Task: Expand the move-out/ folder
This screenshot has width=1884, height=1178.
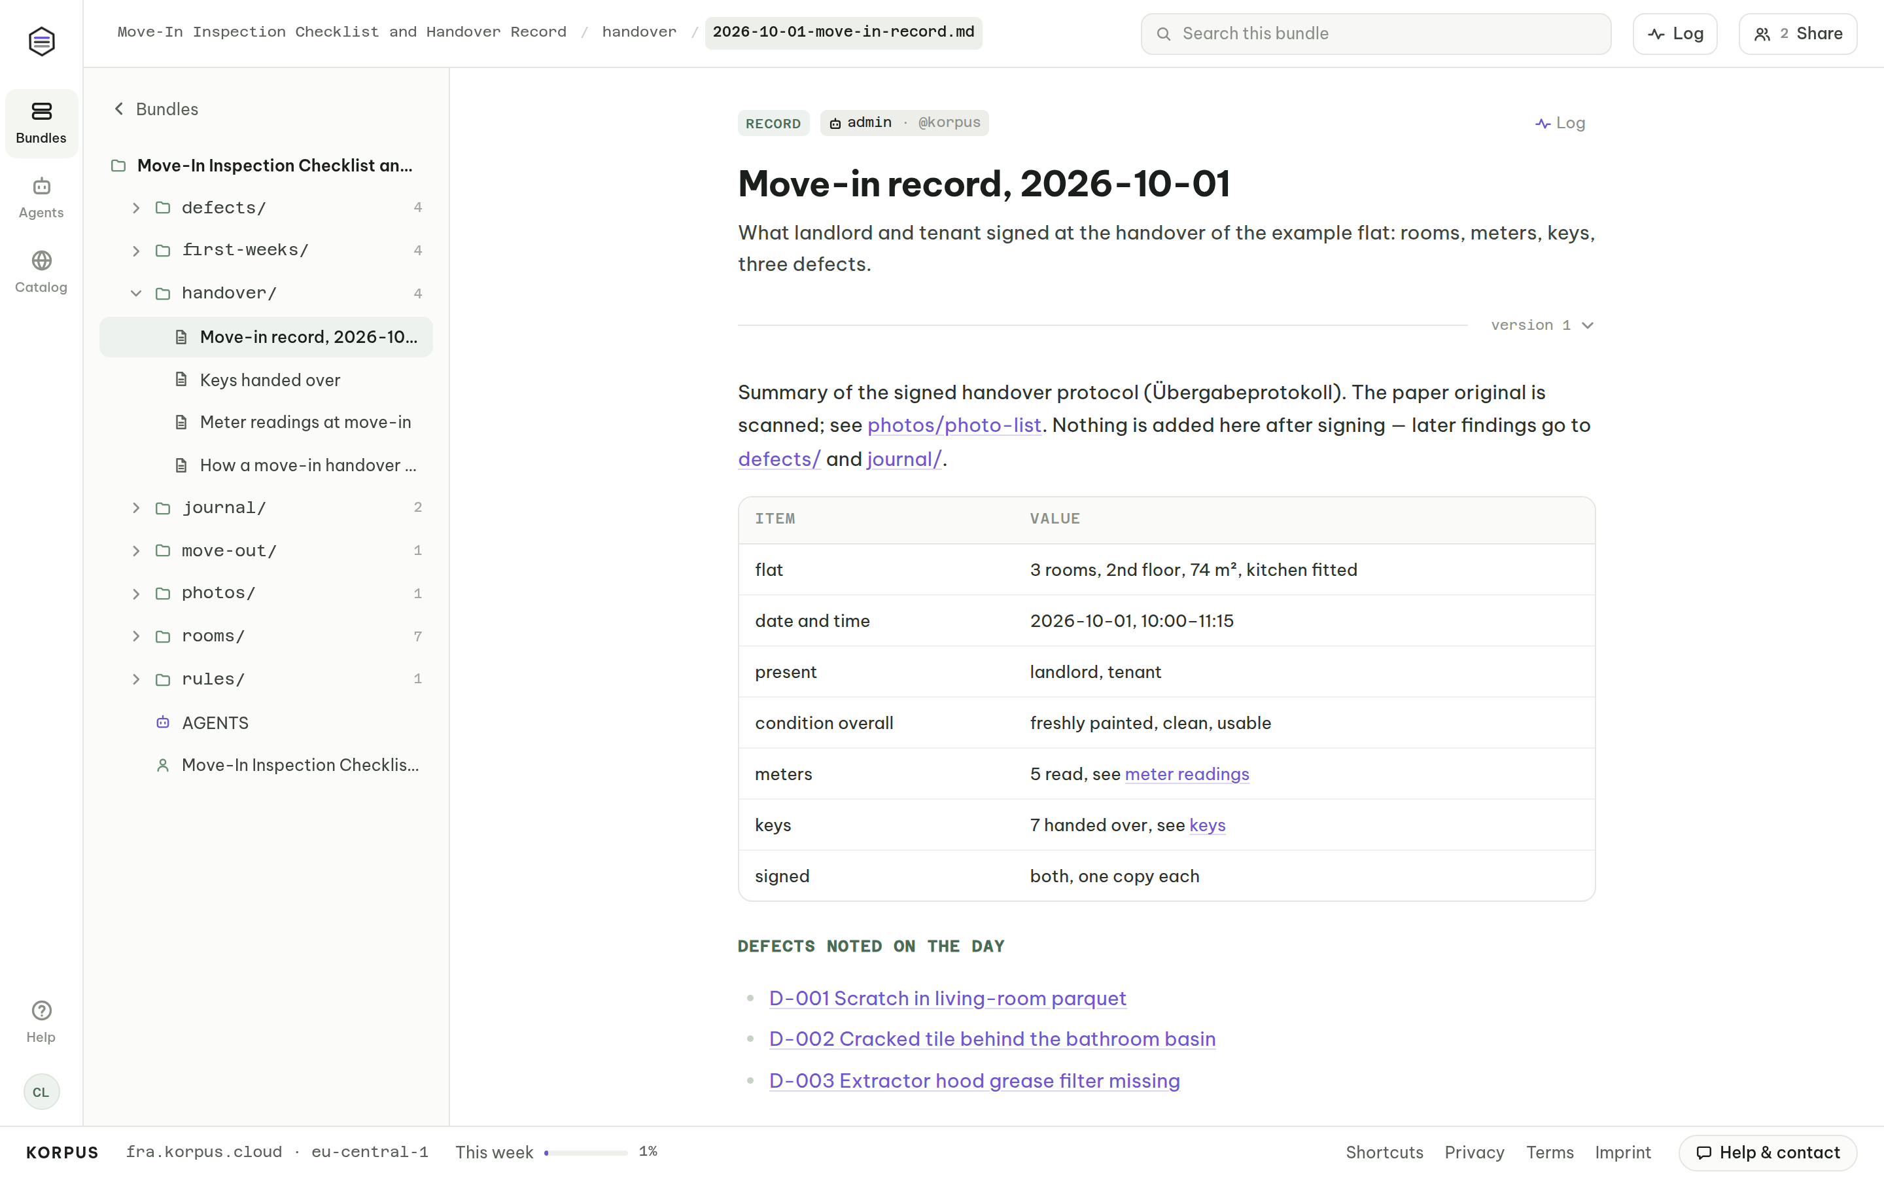Action: tap(136, 551)
